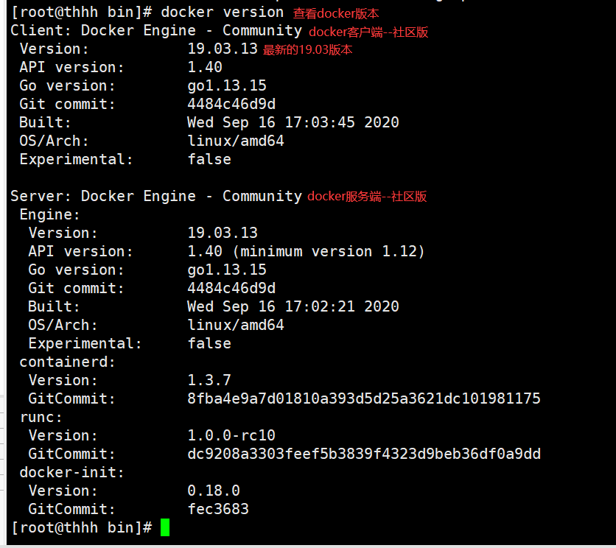
Task: Click the green cursor block at the prompt
Action: pyautogui.click(x=165, y=527)
